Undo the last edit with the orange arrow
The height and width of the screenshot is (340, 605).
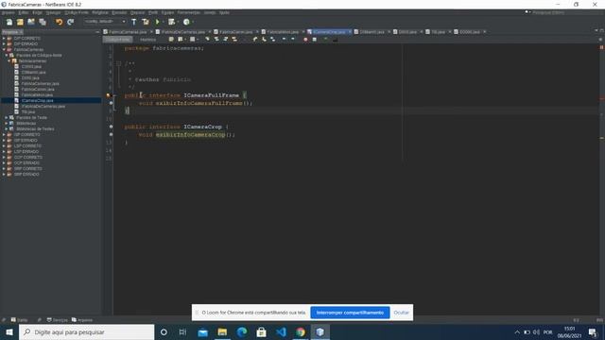[x=59, y=22]
